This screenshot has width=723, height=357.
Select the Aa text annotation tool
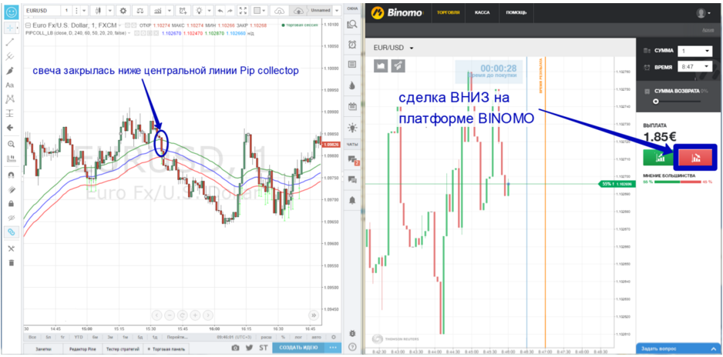tap(10, 85)
